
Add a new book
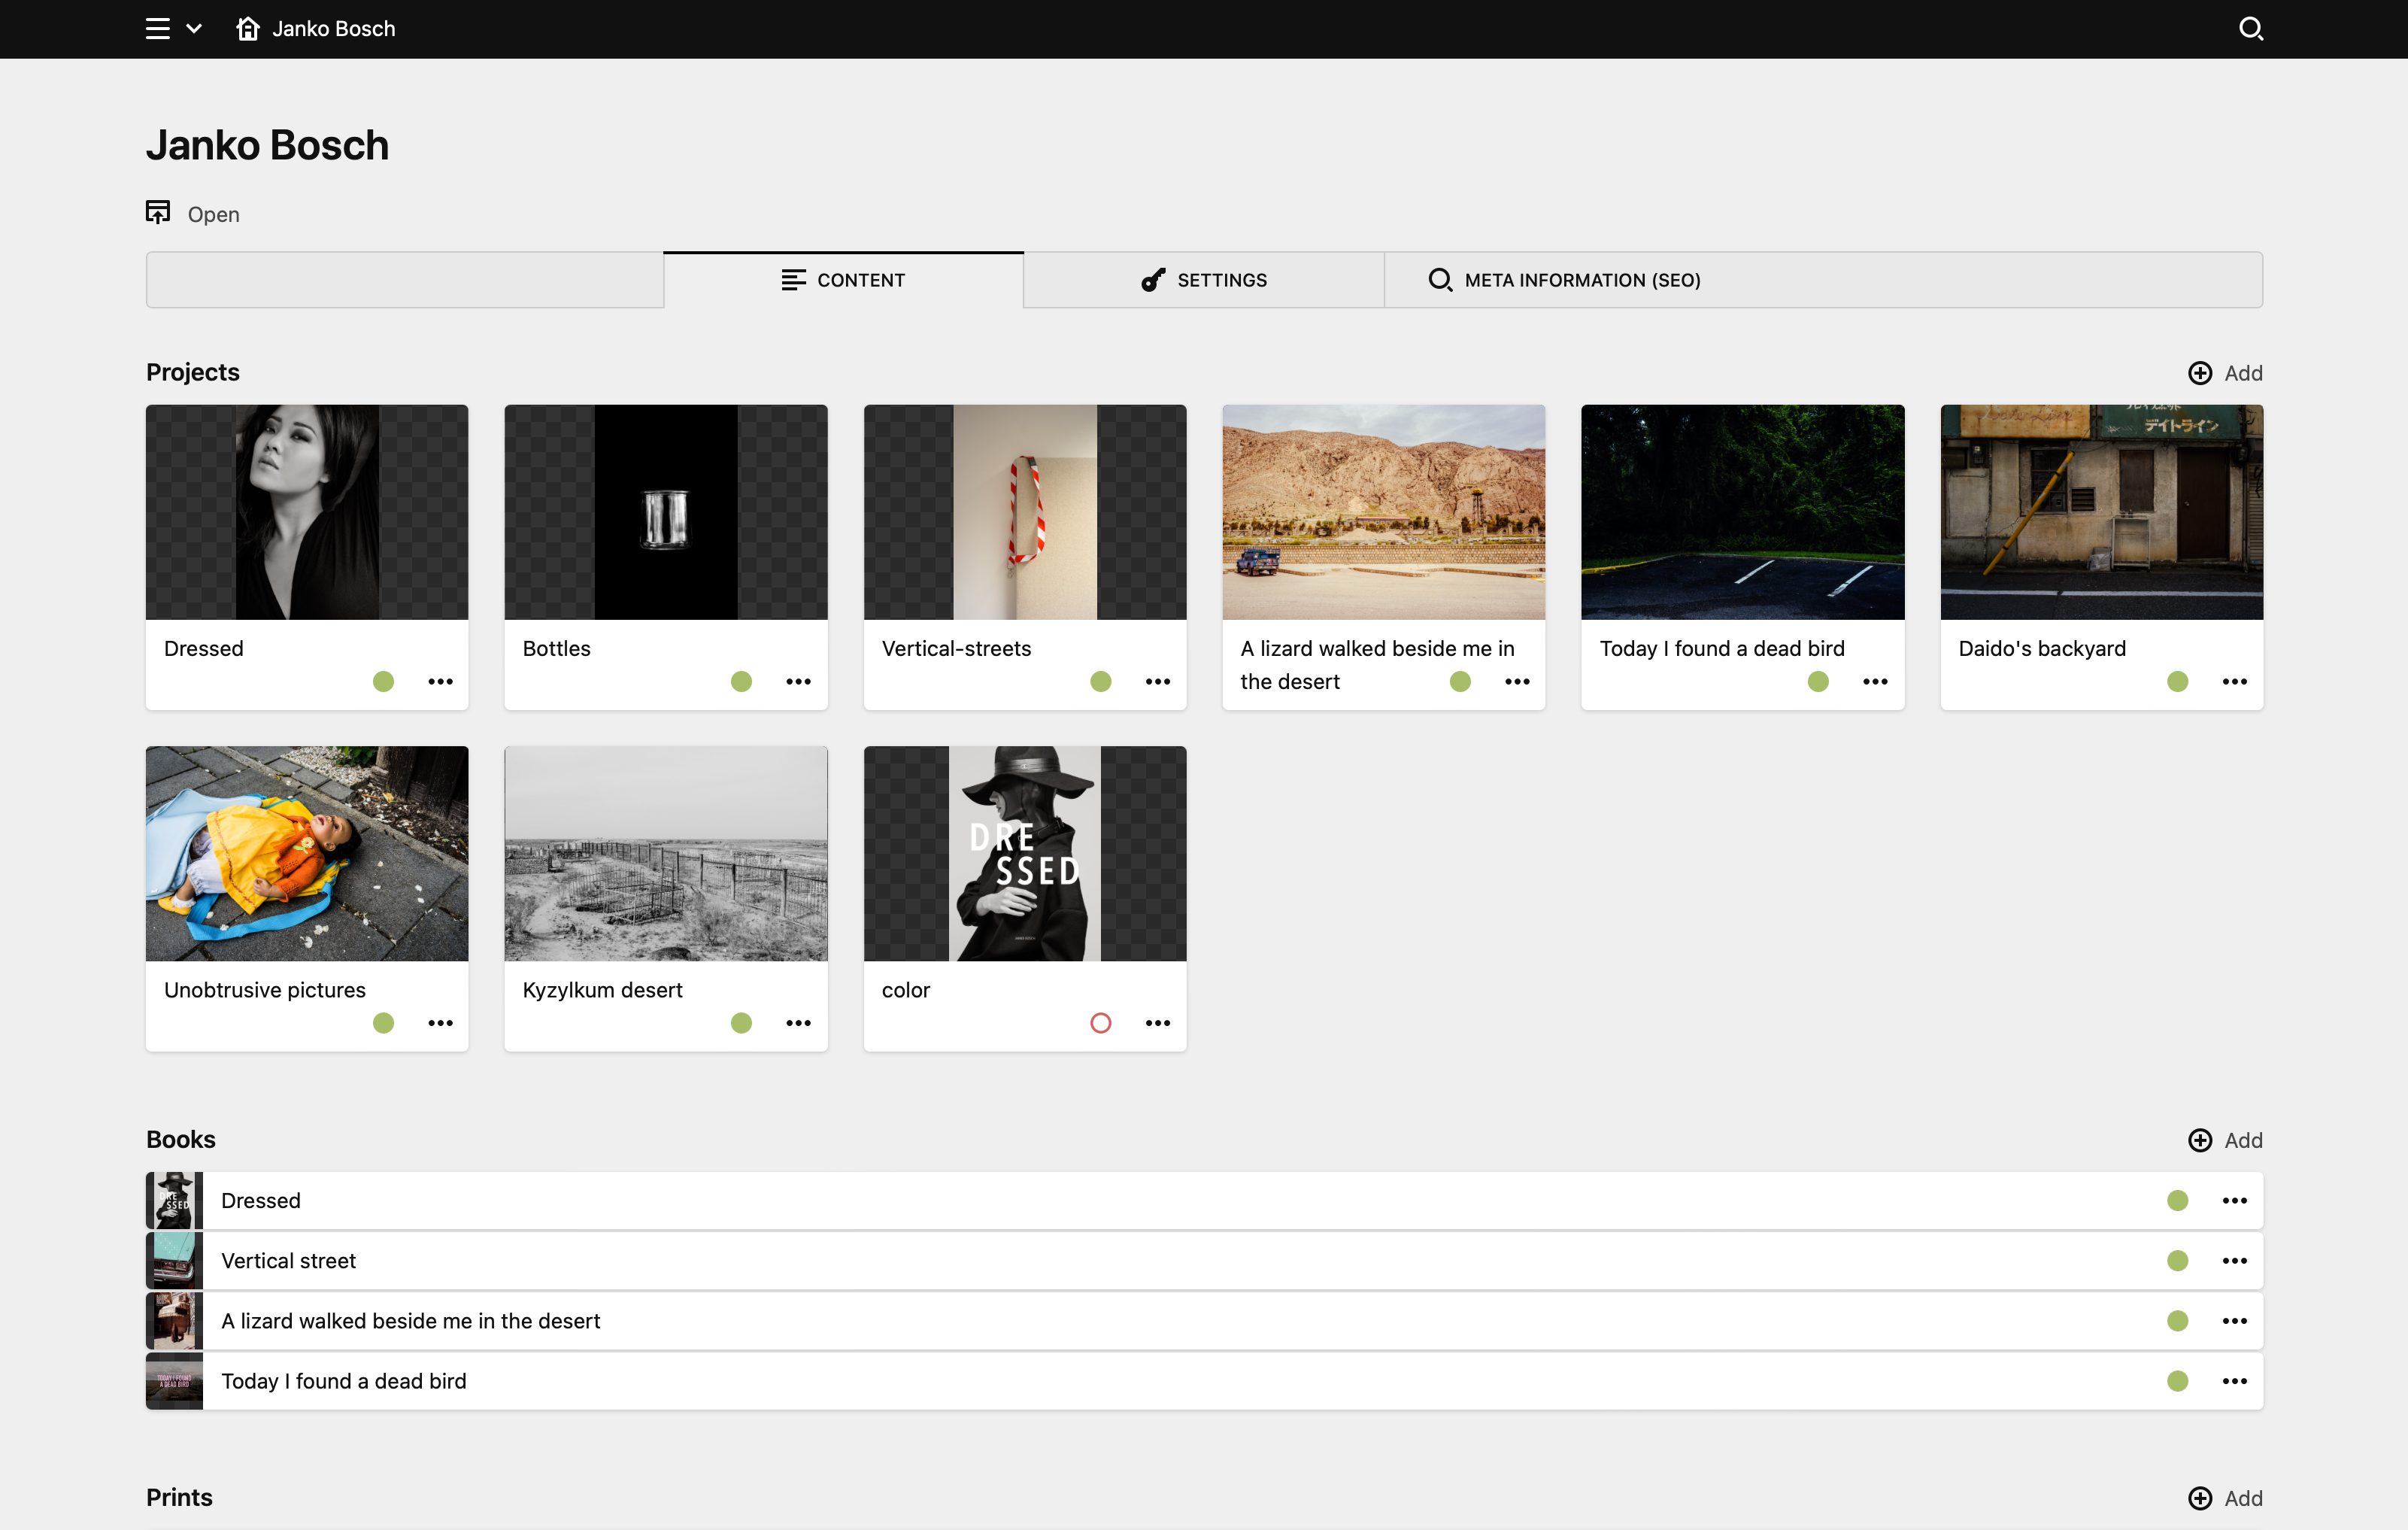2225,1140
